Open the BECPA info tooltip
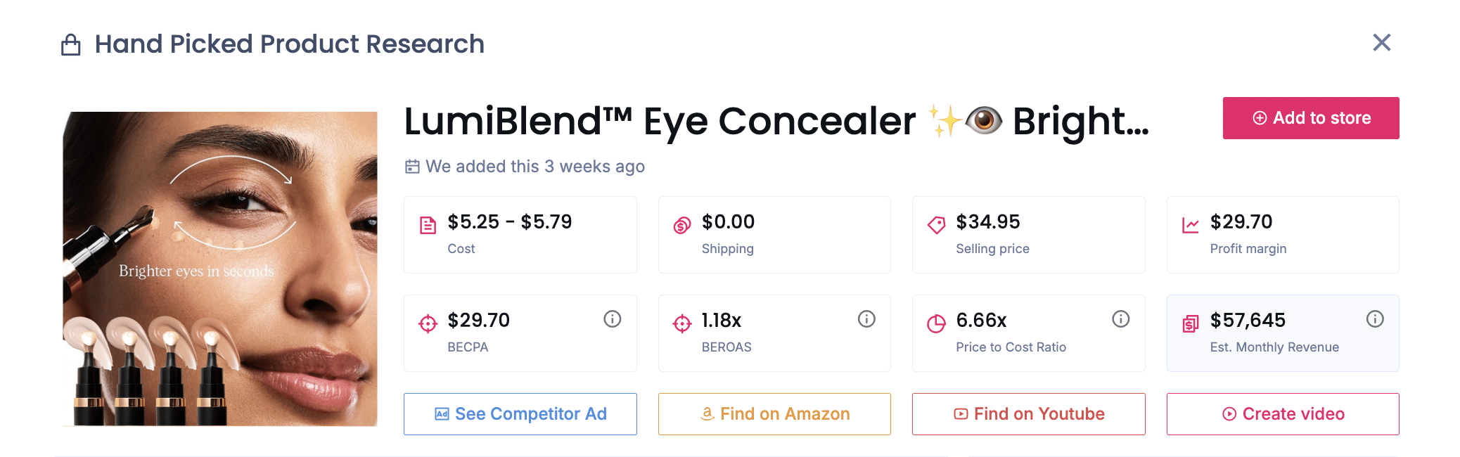The image size is (1460, 457). (x=612, y=318)
